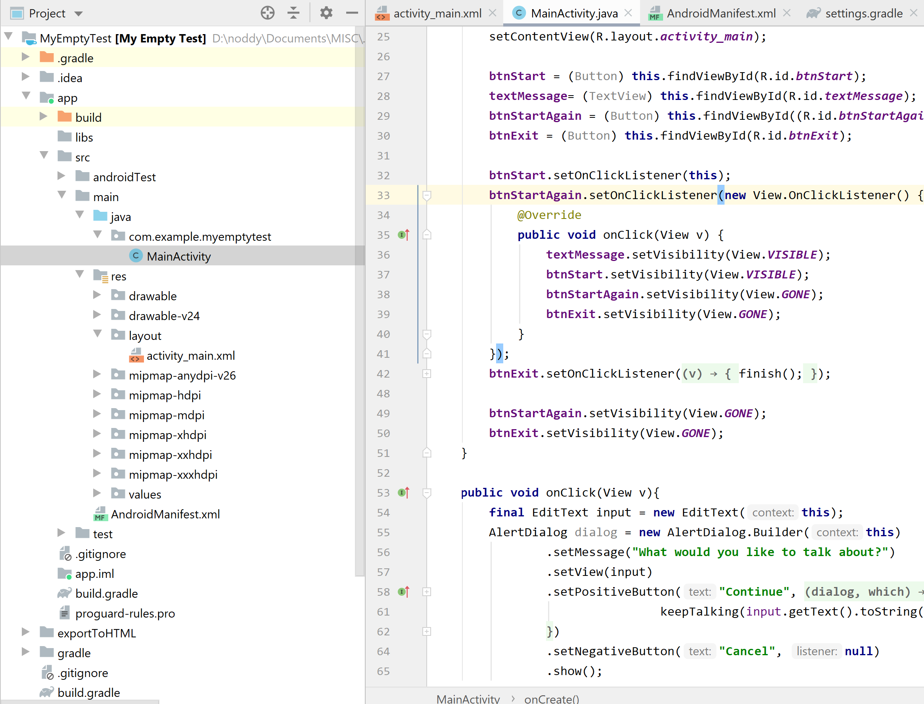Collapse the code fold at line 33
This screenshot has height=704, width=924.
427,195
